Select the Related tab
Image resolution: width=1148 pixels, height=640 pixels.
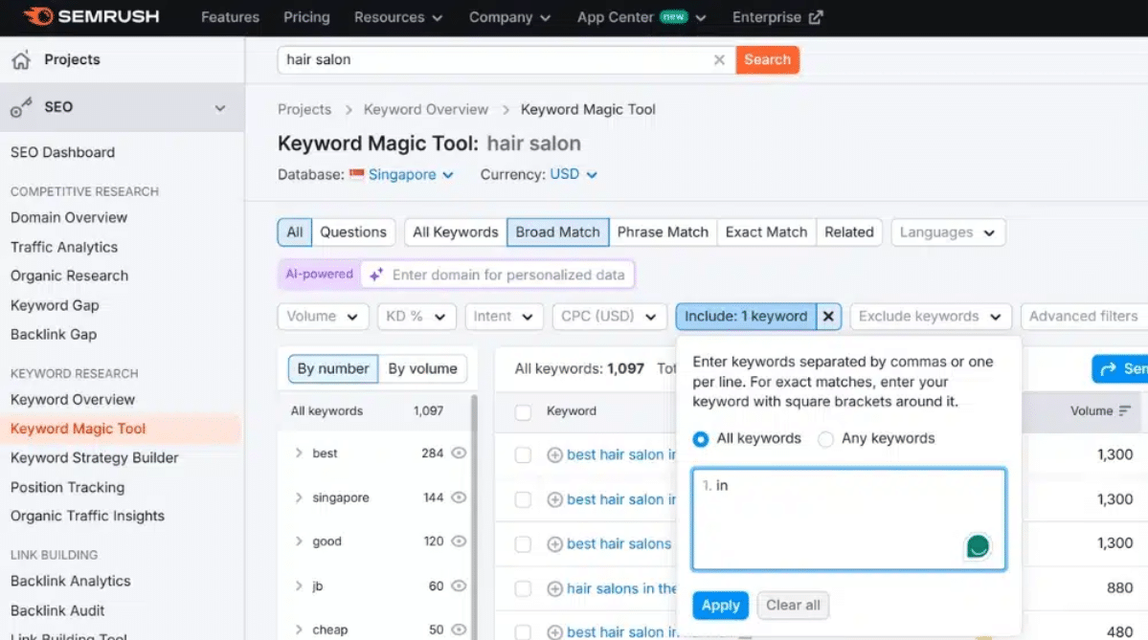(848, 232)
